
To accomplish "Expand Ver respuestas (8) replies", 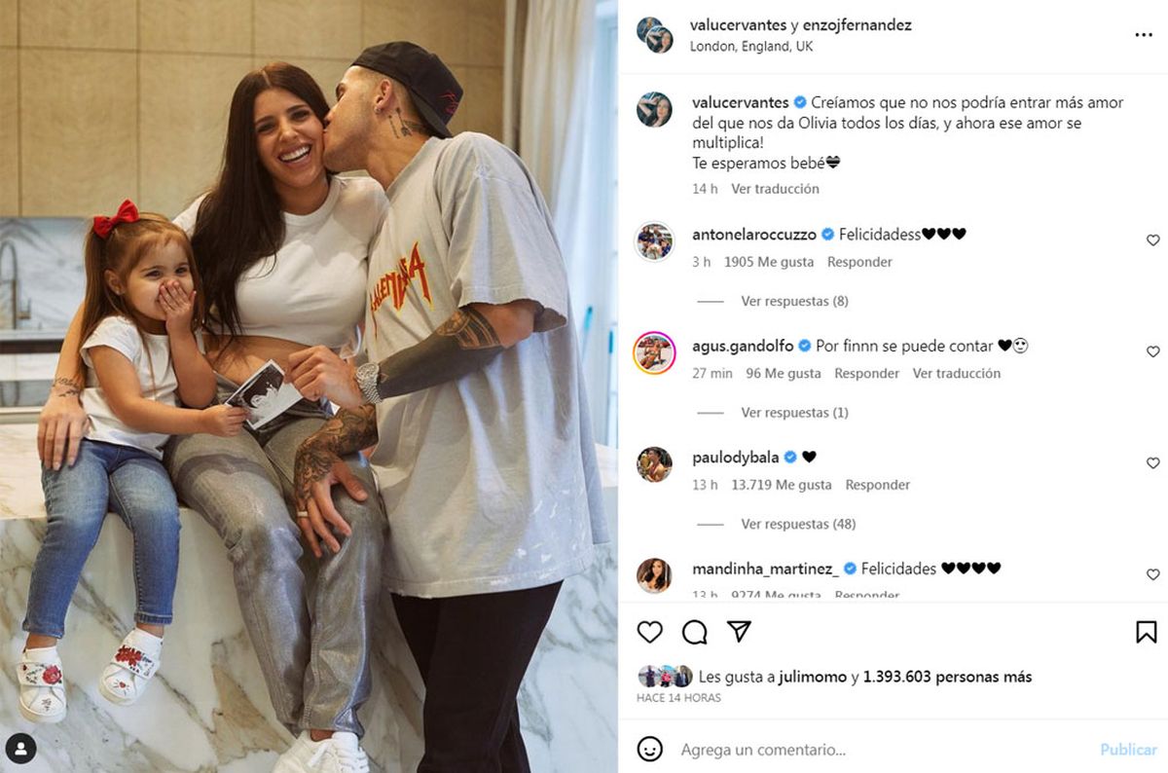I will click(x=794, y=301).
